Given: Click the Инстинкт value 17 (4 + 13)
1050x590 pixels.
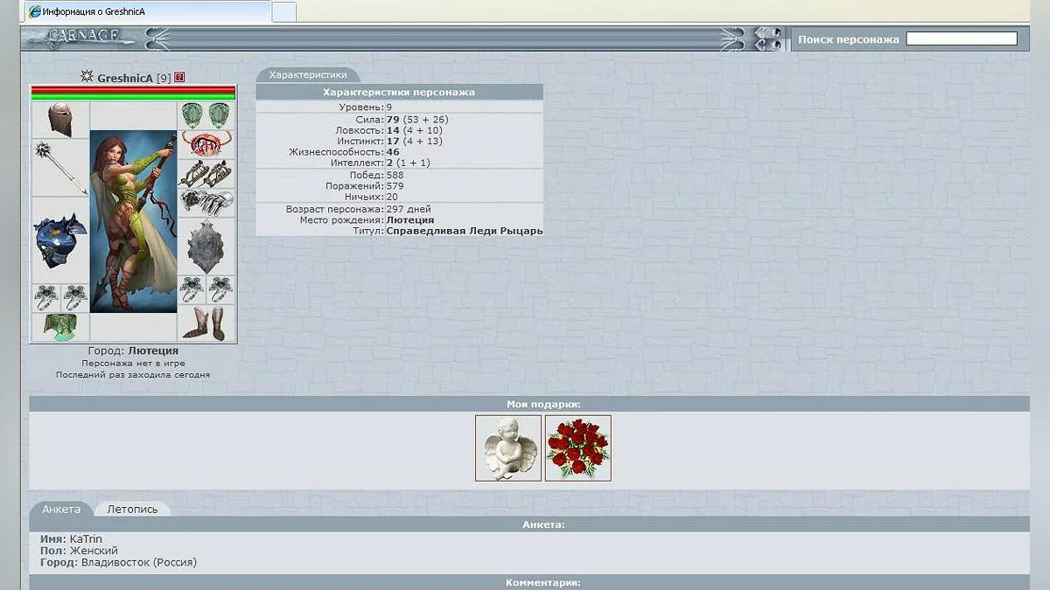Looking at the screenshot, I should [x=414, y=141].
